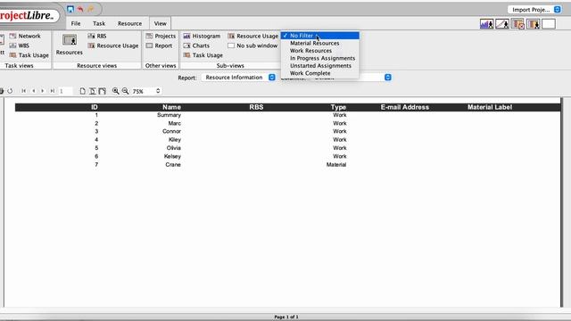Choose Work Resources filter
The height and width of the screenshot is (321, 571).
tap(320, 51)
